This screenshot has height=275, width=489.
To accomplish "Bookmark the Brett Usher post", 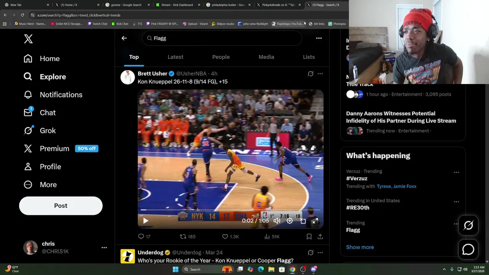I will (309, 236).
